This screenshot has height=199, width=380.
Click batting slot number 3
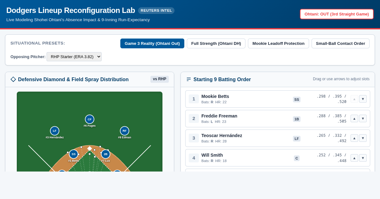(194, 138)
